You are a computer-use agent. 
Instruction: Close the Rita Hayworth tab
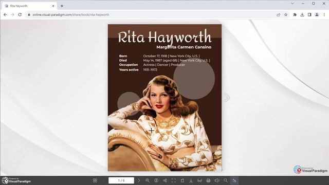[x=53, y=6]
